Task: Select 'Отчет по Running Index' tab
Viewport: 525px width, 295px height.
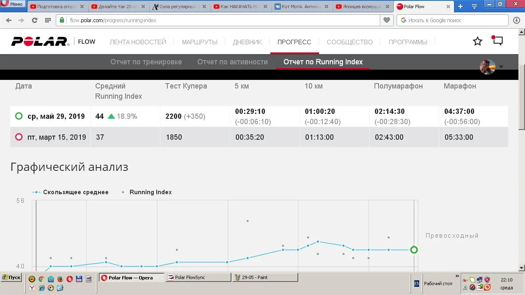Action: pyautogui.click(x=323, y=62)
